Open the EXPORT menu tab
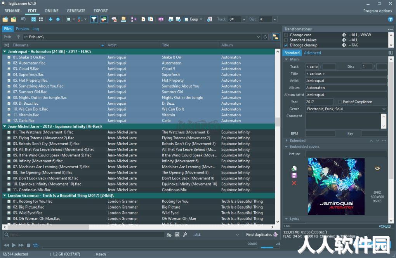The width and height of the screenshot is (396, 258). click(x=101, y=11)
